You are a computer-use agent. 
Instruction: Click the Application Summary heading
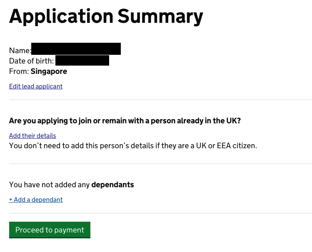coord(106,16)
